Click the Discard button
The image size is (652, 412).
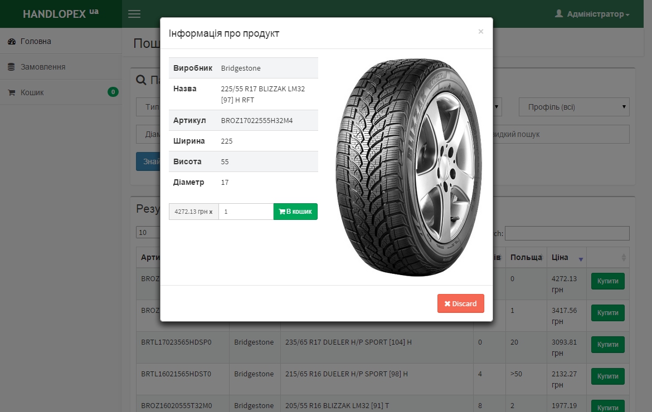460,303
